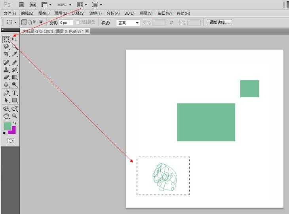Image resolution: width=289 pixels, height=214 pixels.
Task: Click the 调整边缘... refine edge button
Action: click(x=219, y=23)
